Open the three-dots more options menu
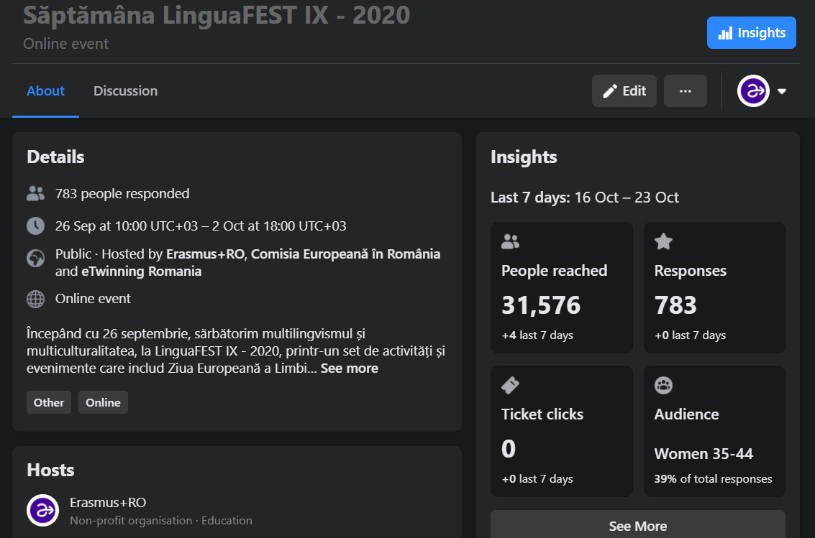Image resolution: width=815 pixels, height=538 pixels. [x=685, y=91]
